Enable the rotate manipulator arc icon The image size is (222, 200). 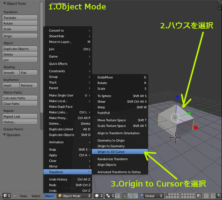pyautogui.click(x=136, y=196)
